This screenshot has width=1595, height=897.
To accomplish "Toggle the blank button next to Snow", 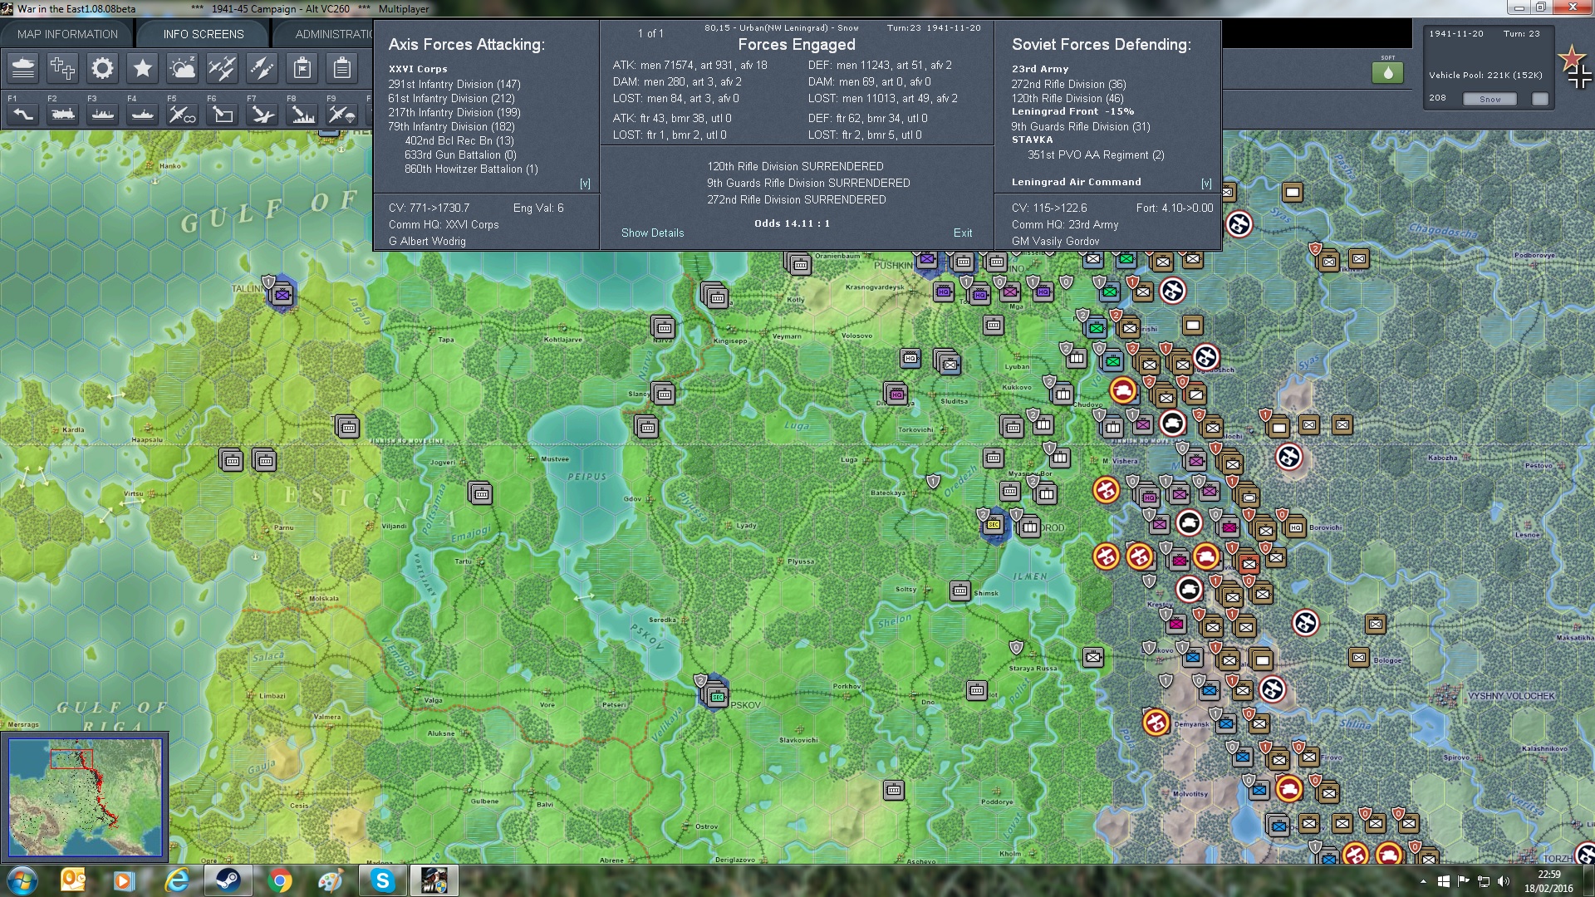I will [x=1540, y=99].
